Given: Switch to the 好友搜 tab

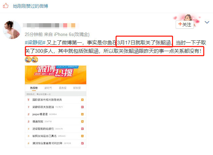Looking at the screenshot, I should point(77,88).
